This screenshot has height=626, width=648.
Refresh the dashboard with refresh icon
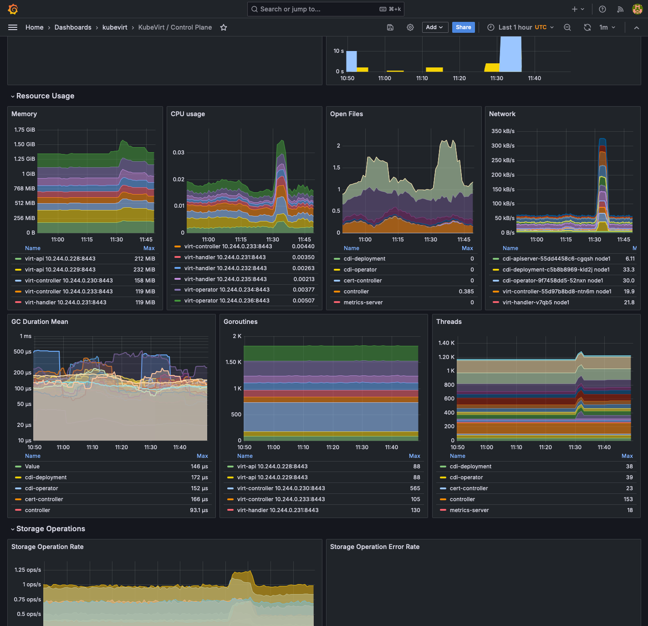(587, 27)
